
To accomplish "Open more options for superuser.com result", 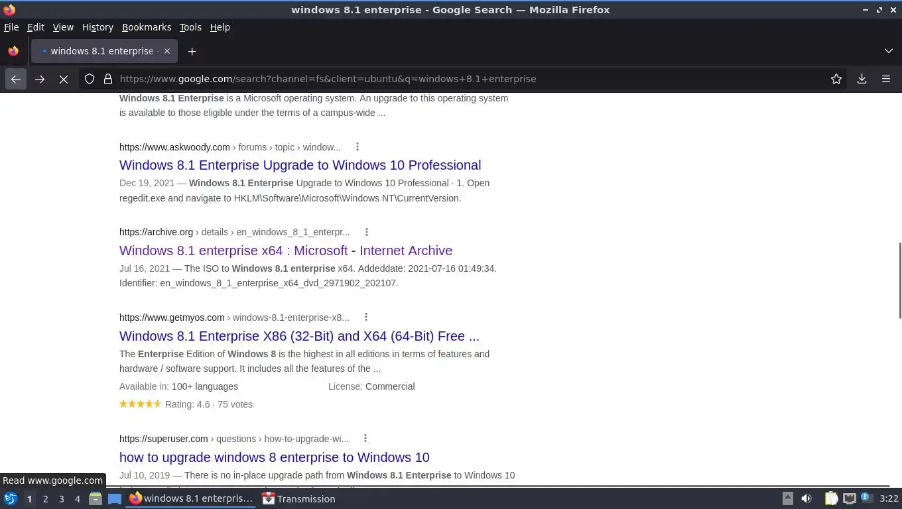I will pyautogui.click(x=365, y=438).
